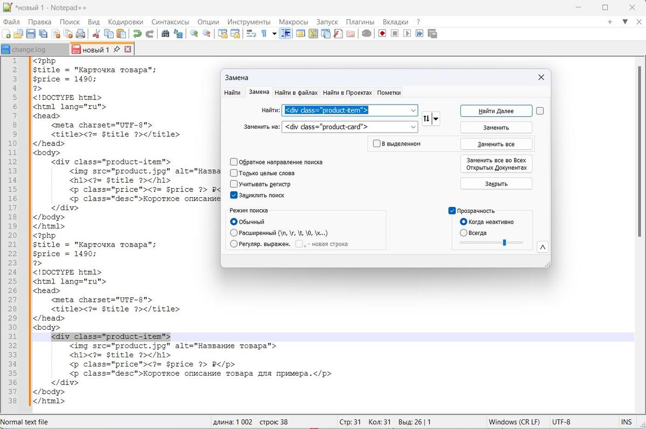Collapse the dialog with the caret-up button
Image resolution: width=646 pixels, height=429 pixels.
tap(542, 247)
